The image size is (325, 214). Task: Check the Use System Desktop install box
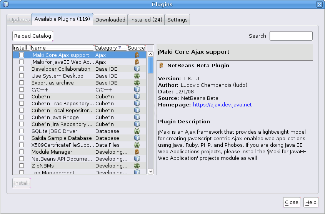click(x=22, y=76)
